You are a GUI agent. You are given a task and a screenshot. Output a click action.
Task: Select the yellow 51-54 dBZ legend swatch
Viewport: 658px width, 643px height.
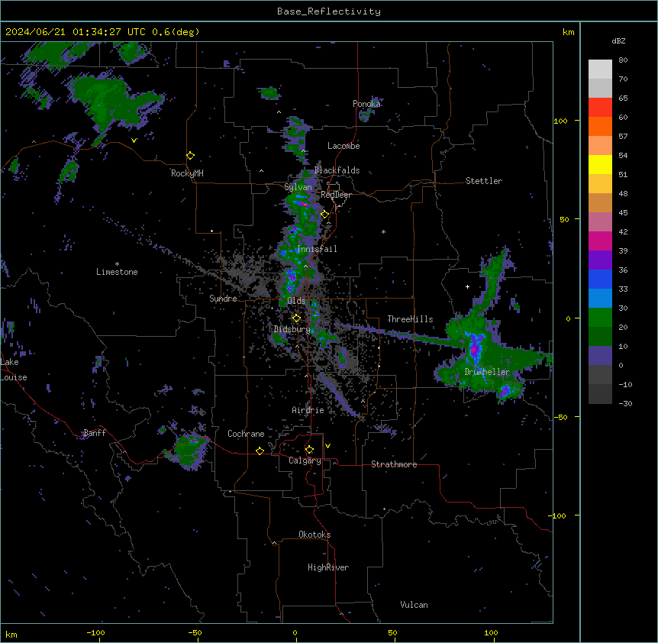(600, 164)
